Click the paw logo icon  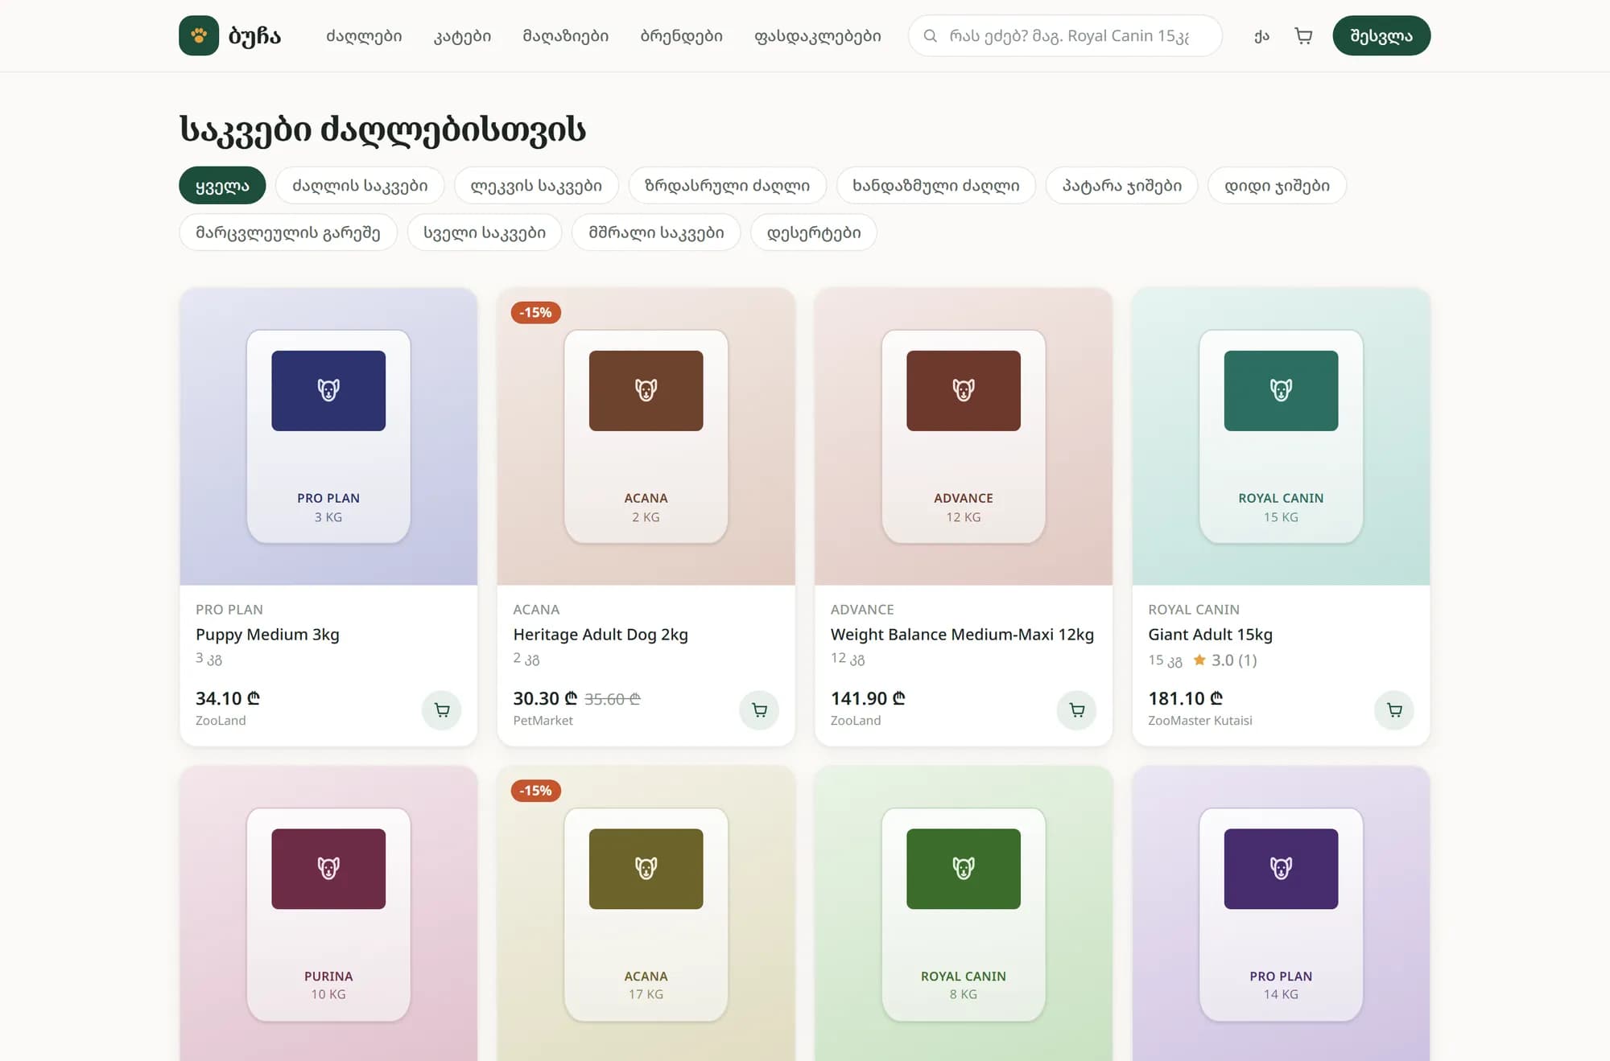click(199, 35)
